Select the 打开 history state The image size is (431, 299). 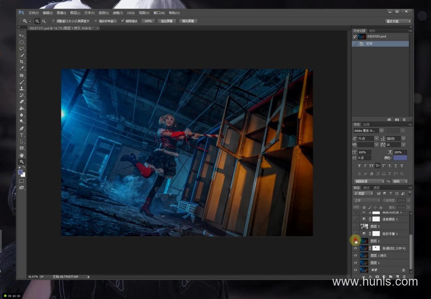380,43
